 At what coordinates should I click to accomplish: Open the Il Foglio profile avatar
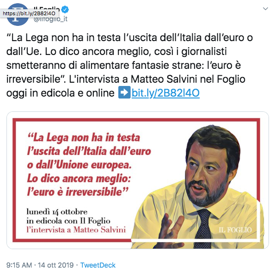18,15
